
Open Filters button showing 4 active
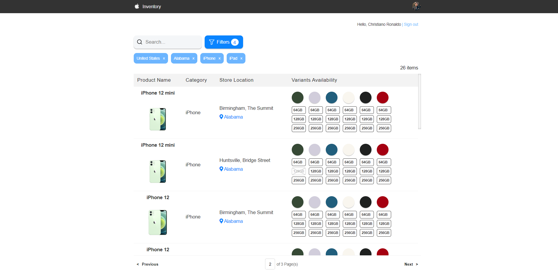[224, 42]
